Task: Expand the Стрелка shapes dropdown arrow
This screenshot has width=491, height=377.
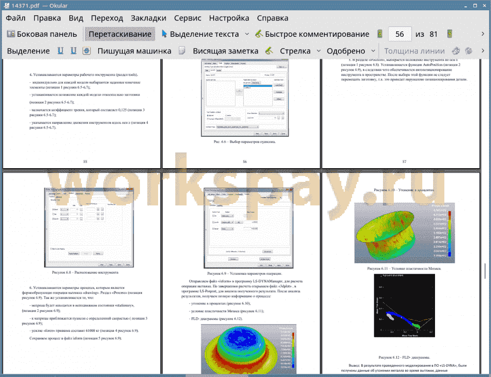Action: (319, 50)
